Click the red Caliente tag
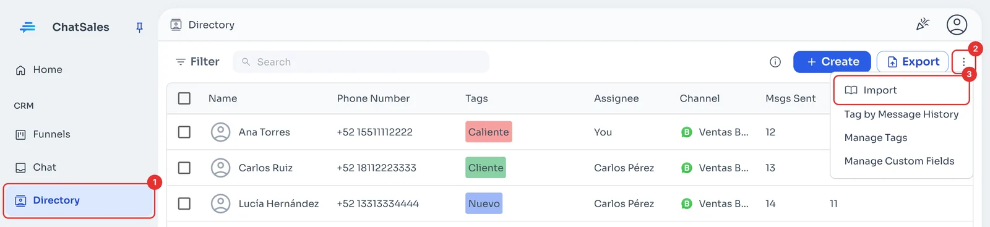This screenshot has height=227, width=990. [x=489, y=132]
